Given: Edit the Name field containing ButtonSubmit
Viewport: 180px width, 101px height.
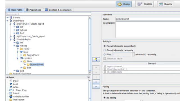Looking at the screenshot, I should [148, 19].
